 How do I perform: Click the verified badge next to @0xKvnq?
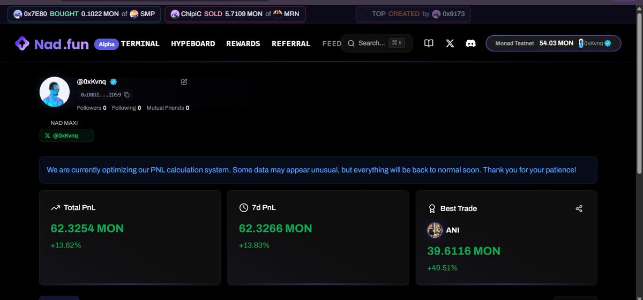pos(114,82)
